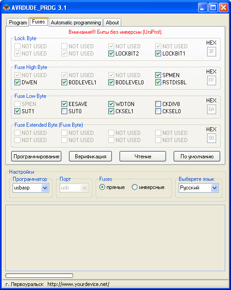This screenshot has height=290, width=231.
Task: Choose the прямые fuses radio button
Action: click(102, 187)
